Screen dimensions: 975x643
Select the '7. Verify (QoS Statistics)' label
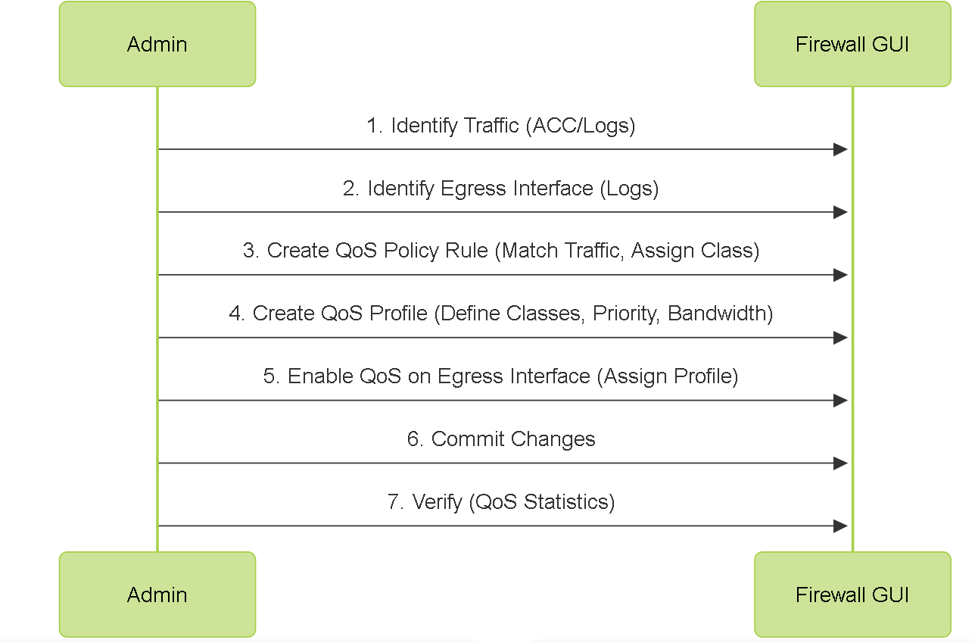[501, 501]
